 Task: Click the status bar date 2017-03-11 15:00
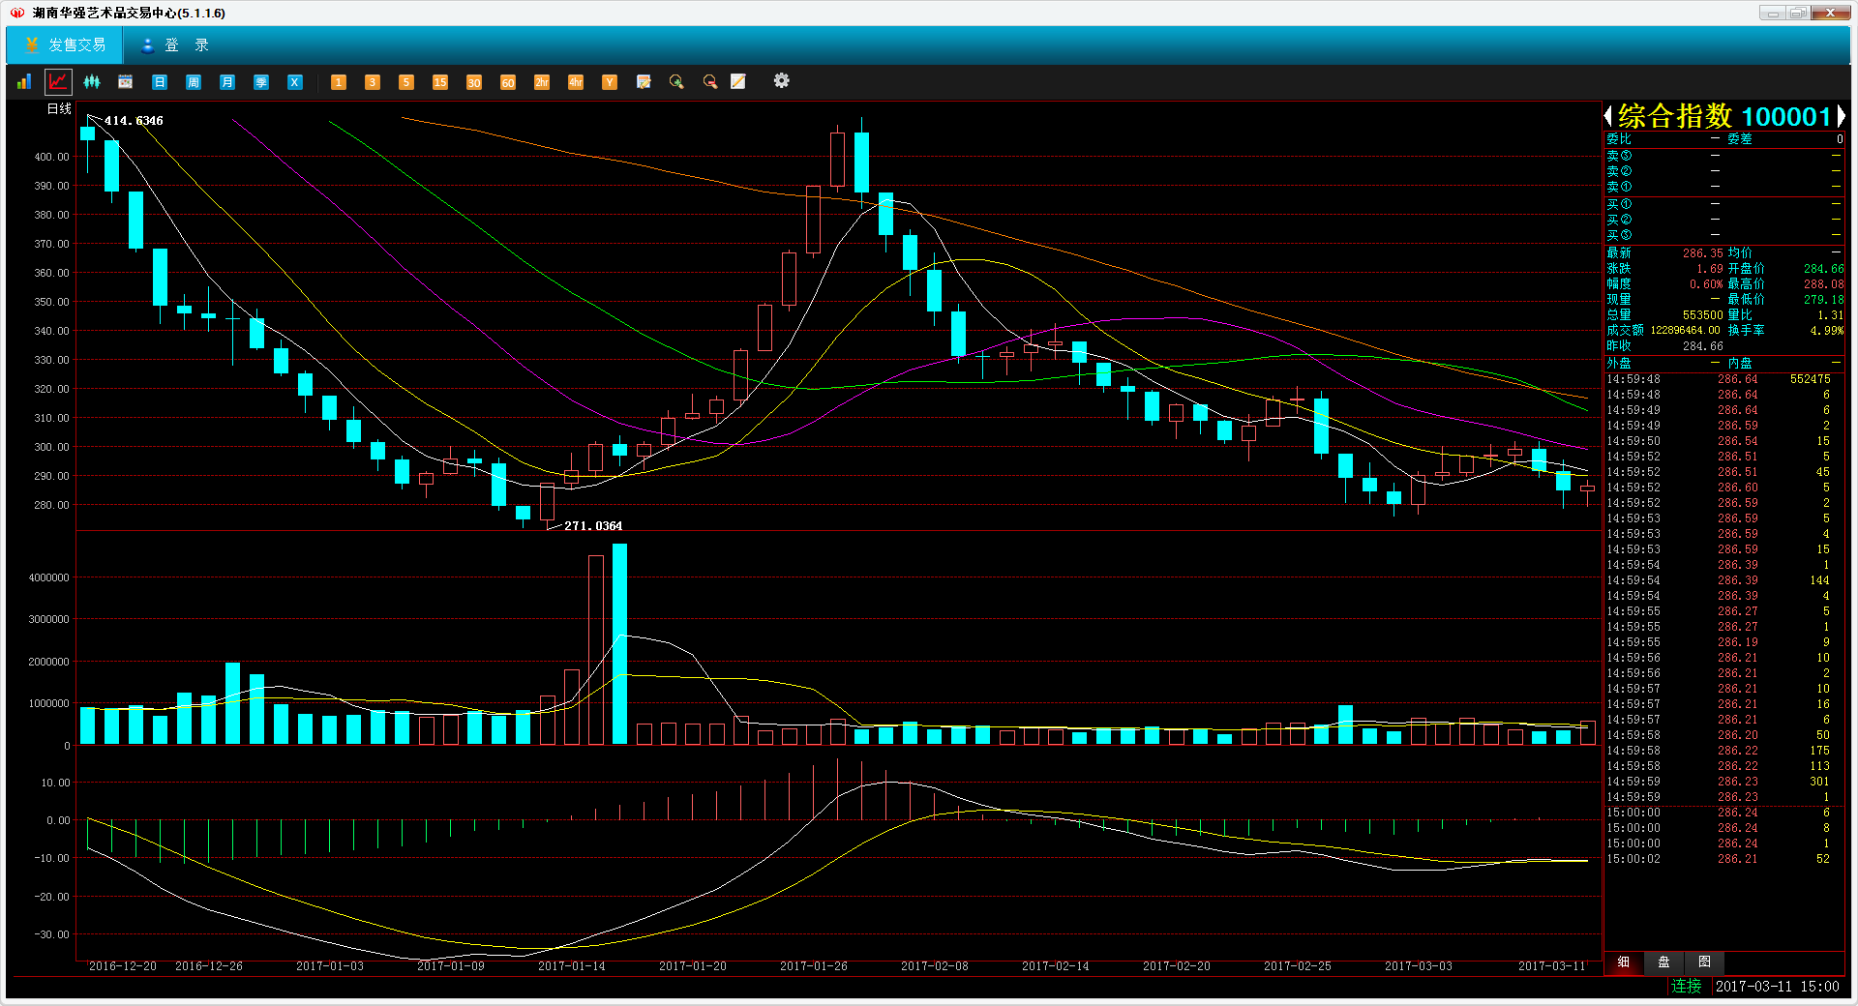point(1777,987)
